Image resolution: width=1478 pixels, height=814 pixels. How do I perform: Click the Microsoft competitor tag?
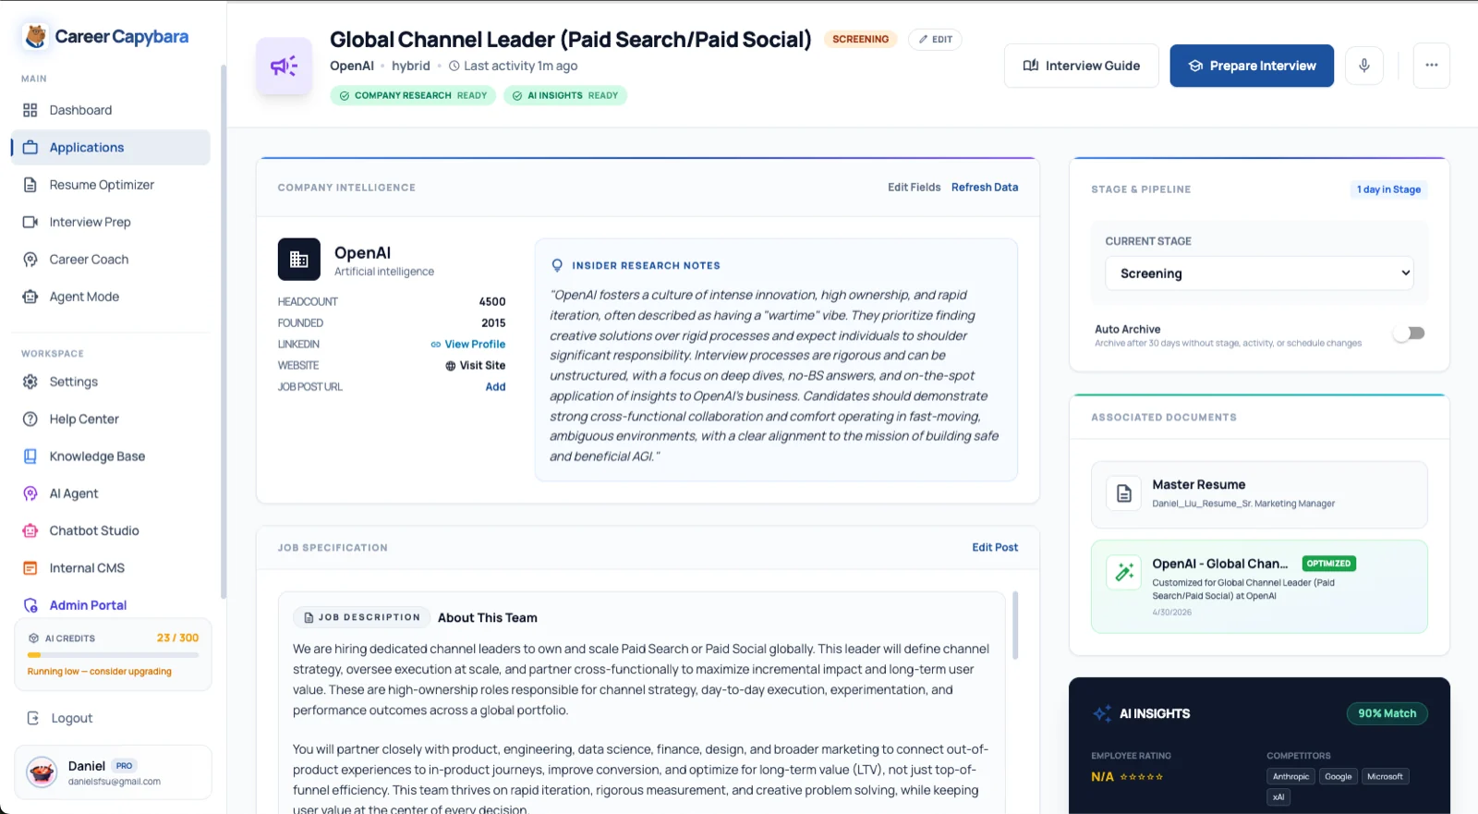coord(1385,777)
